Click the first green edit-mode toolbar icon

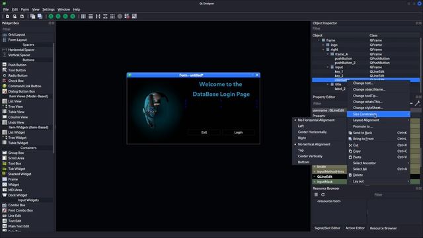point(51,17)
